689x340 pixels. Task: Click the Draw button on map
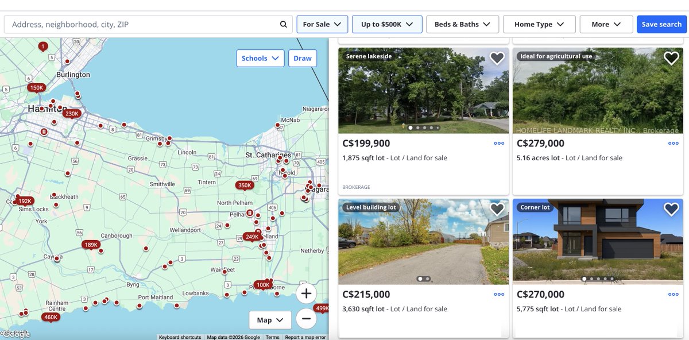click(x=303, y=58)
